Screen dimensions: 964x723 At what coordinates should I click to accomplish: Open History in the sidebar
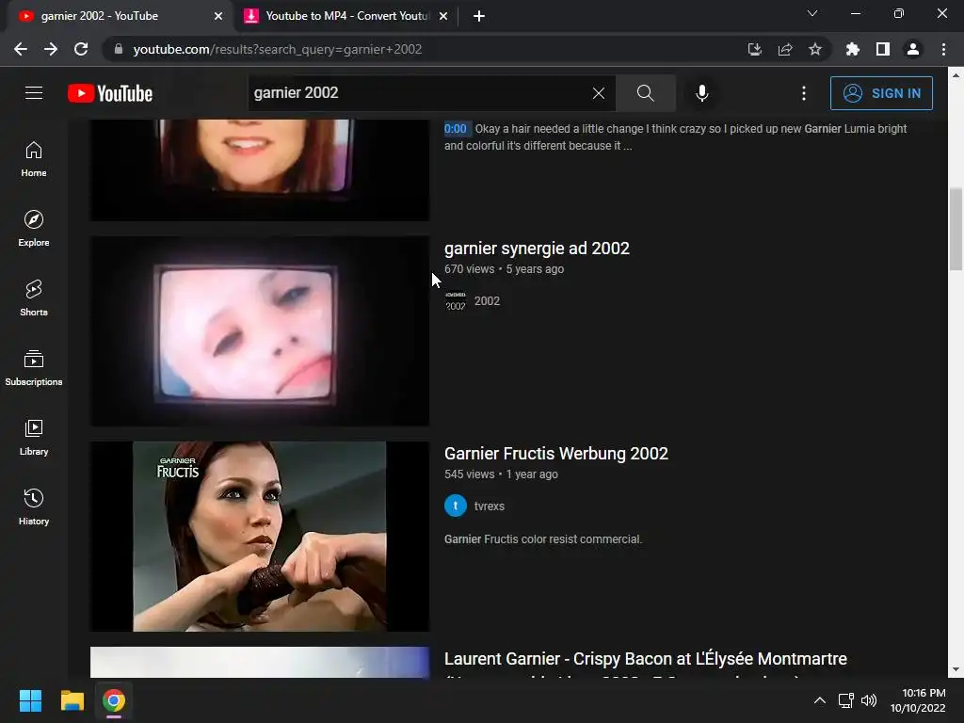click(x=34, y=506)
